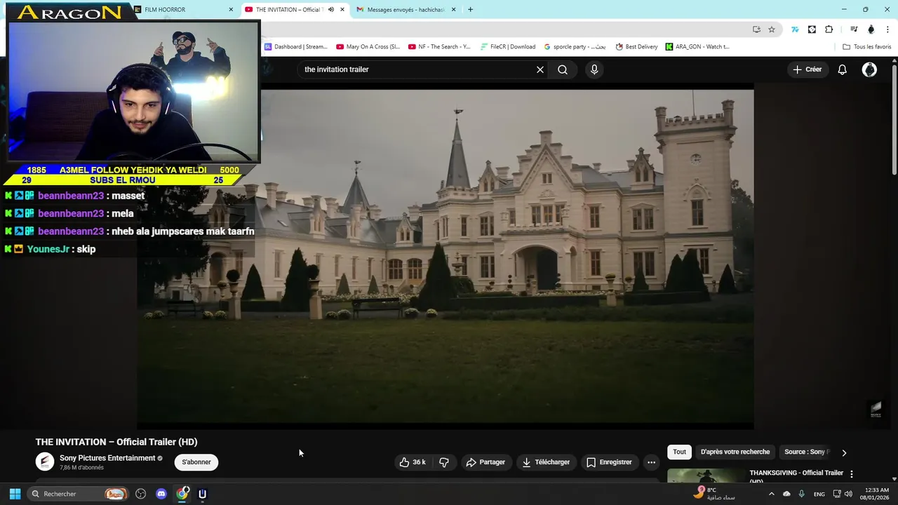Open the FileCR | Download bookmark
898x505 pixels.
click(508, 47)
